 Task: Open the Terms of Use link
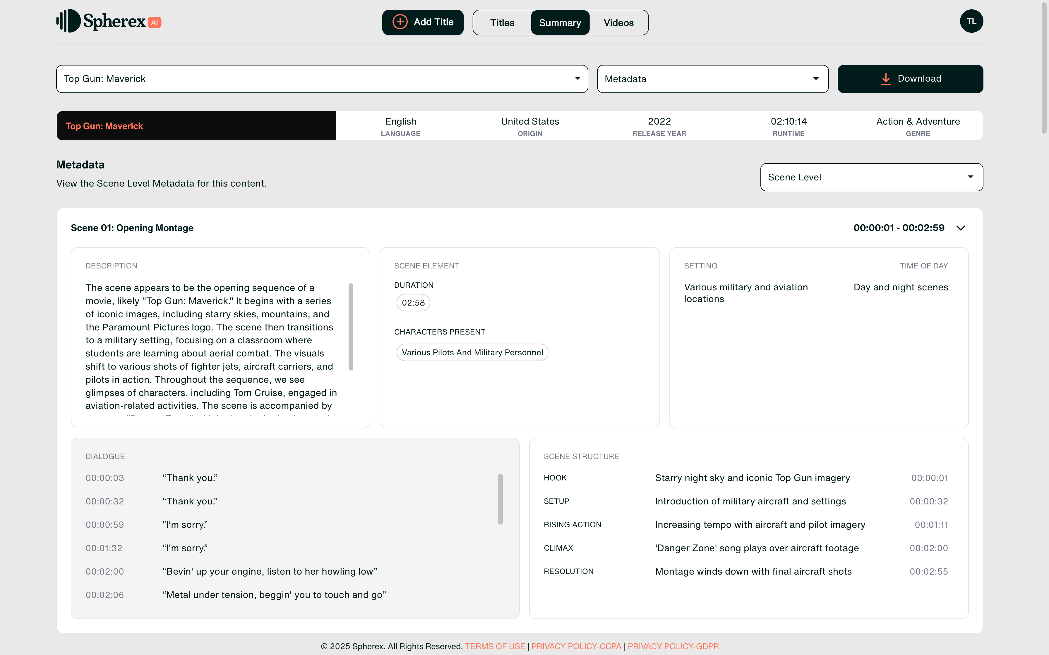[x=495, y=646]
